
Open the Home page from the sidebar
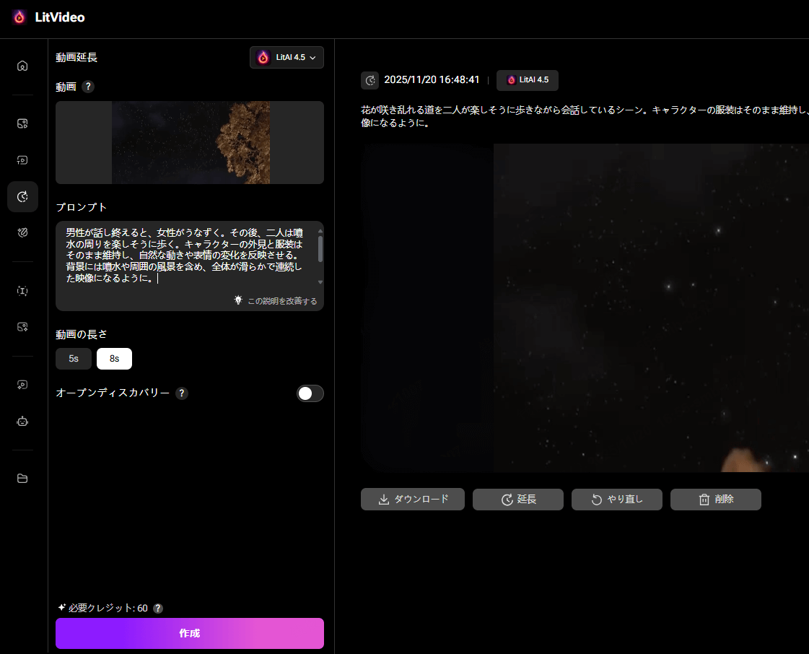(22, 65)
